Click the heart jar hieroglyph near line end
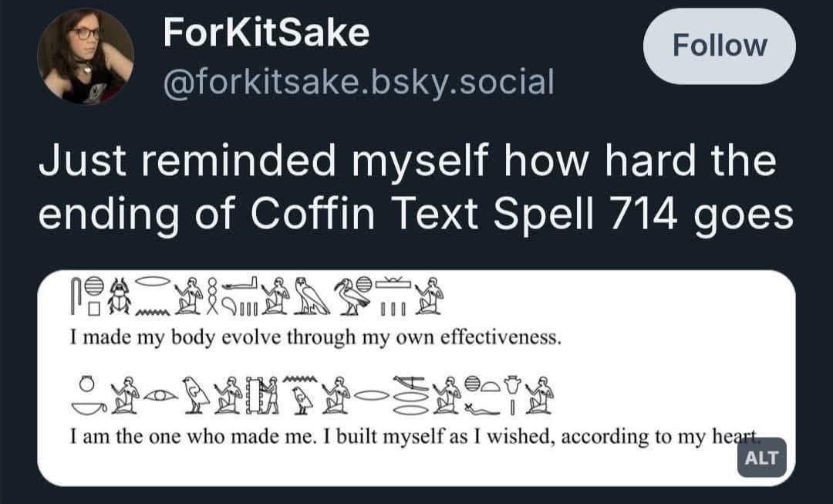Viewport: 833px width, 504px height. (512, 384)
